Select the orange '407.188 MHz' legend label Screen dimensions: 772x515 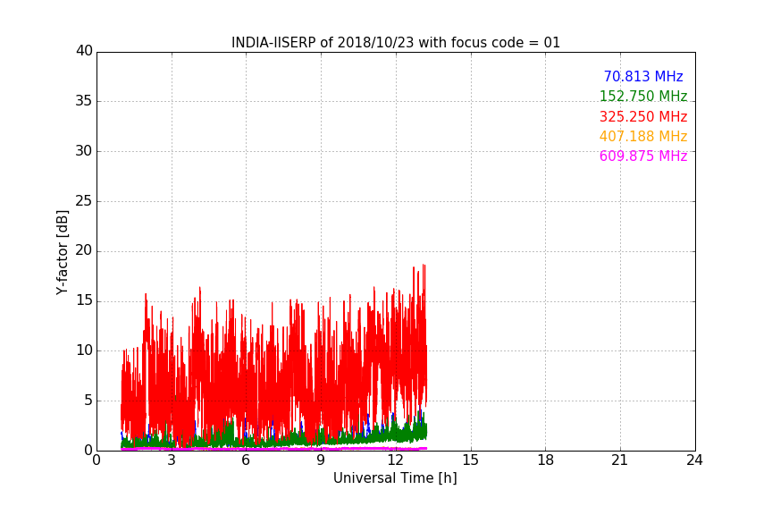coord(643,136)
